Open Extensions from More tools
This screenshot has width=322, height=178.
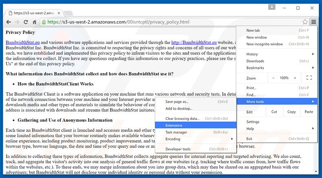tap(196, 125)
